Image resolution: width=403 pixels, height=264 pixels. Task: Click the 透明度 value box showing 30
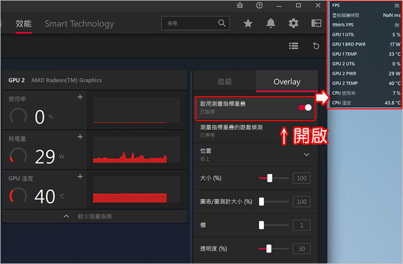302,249
